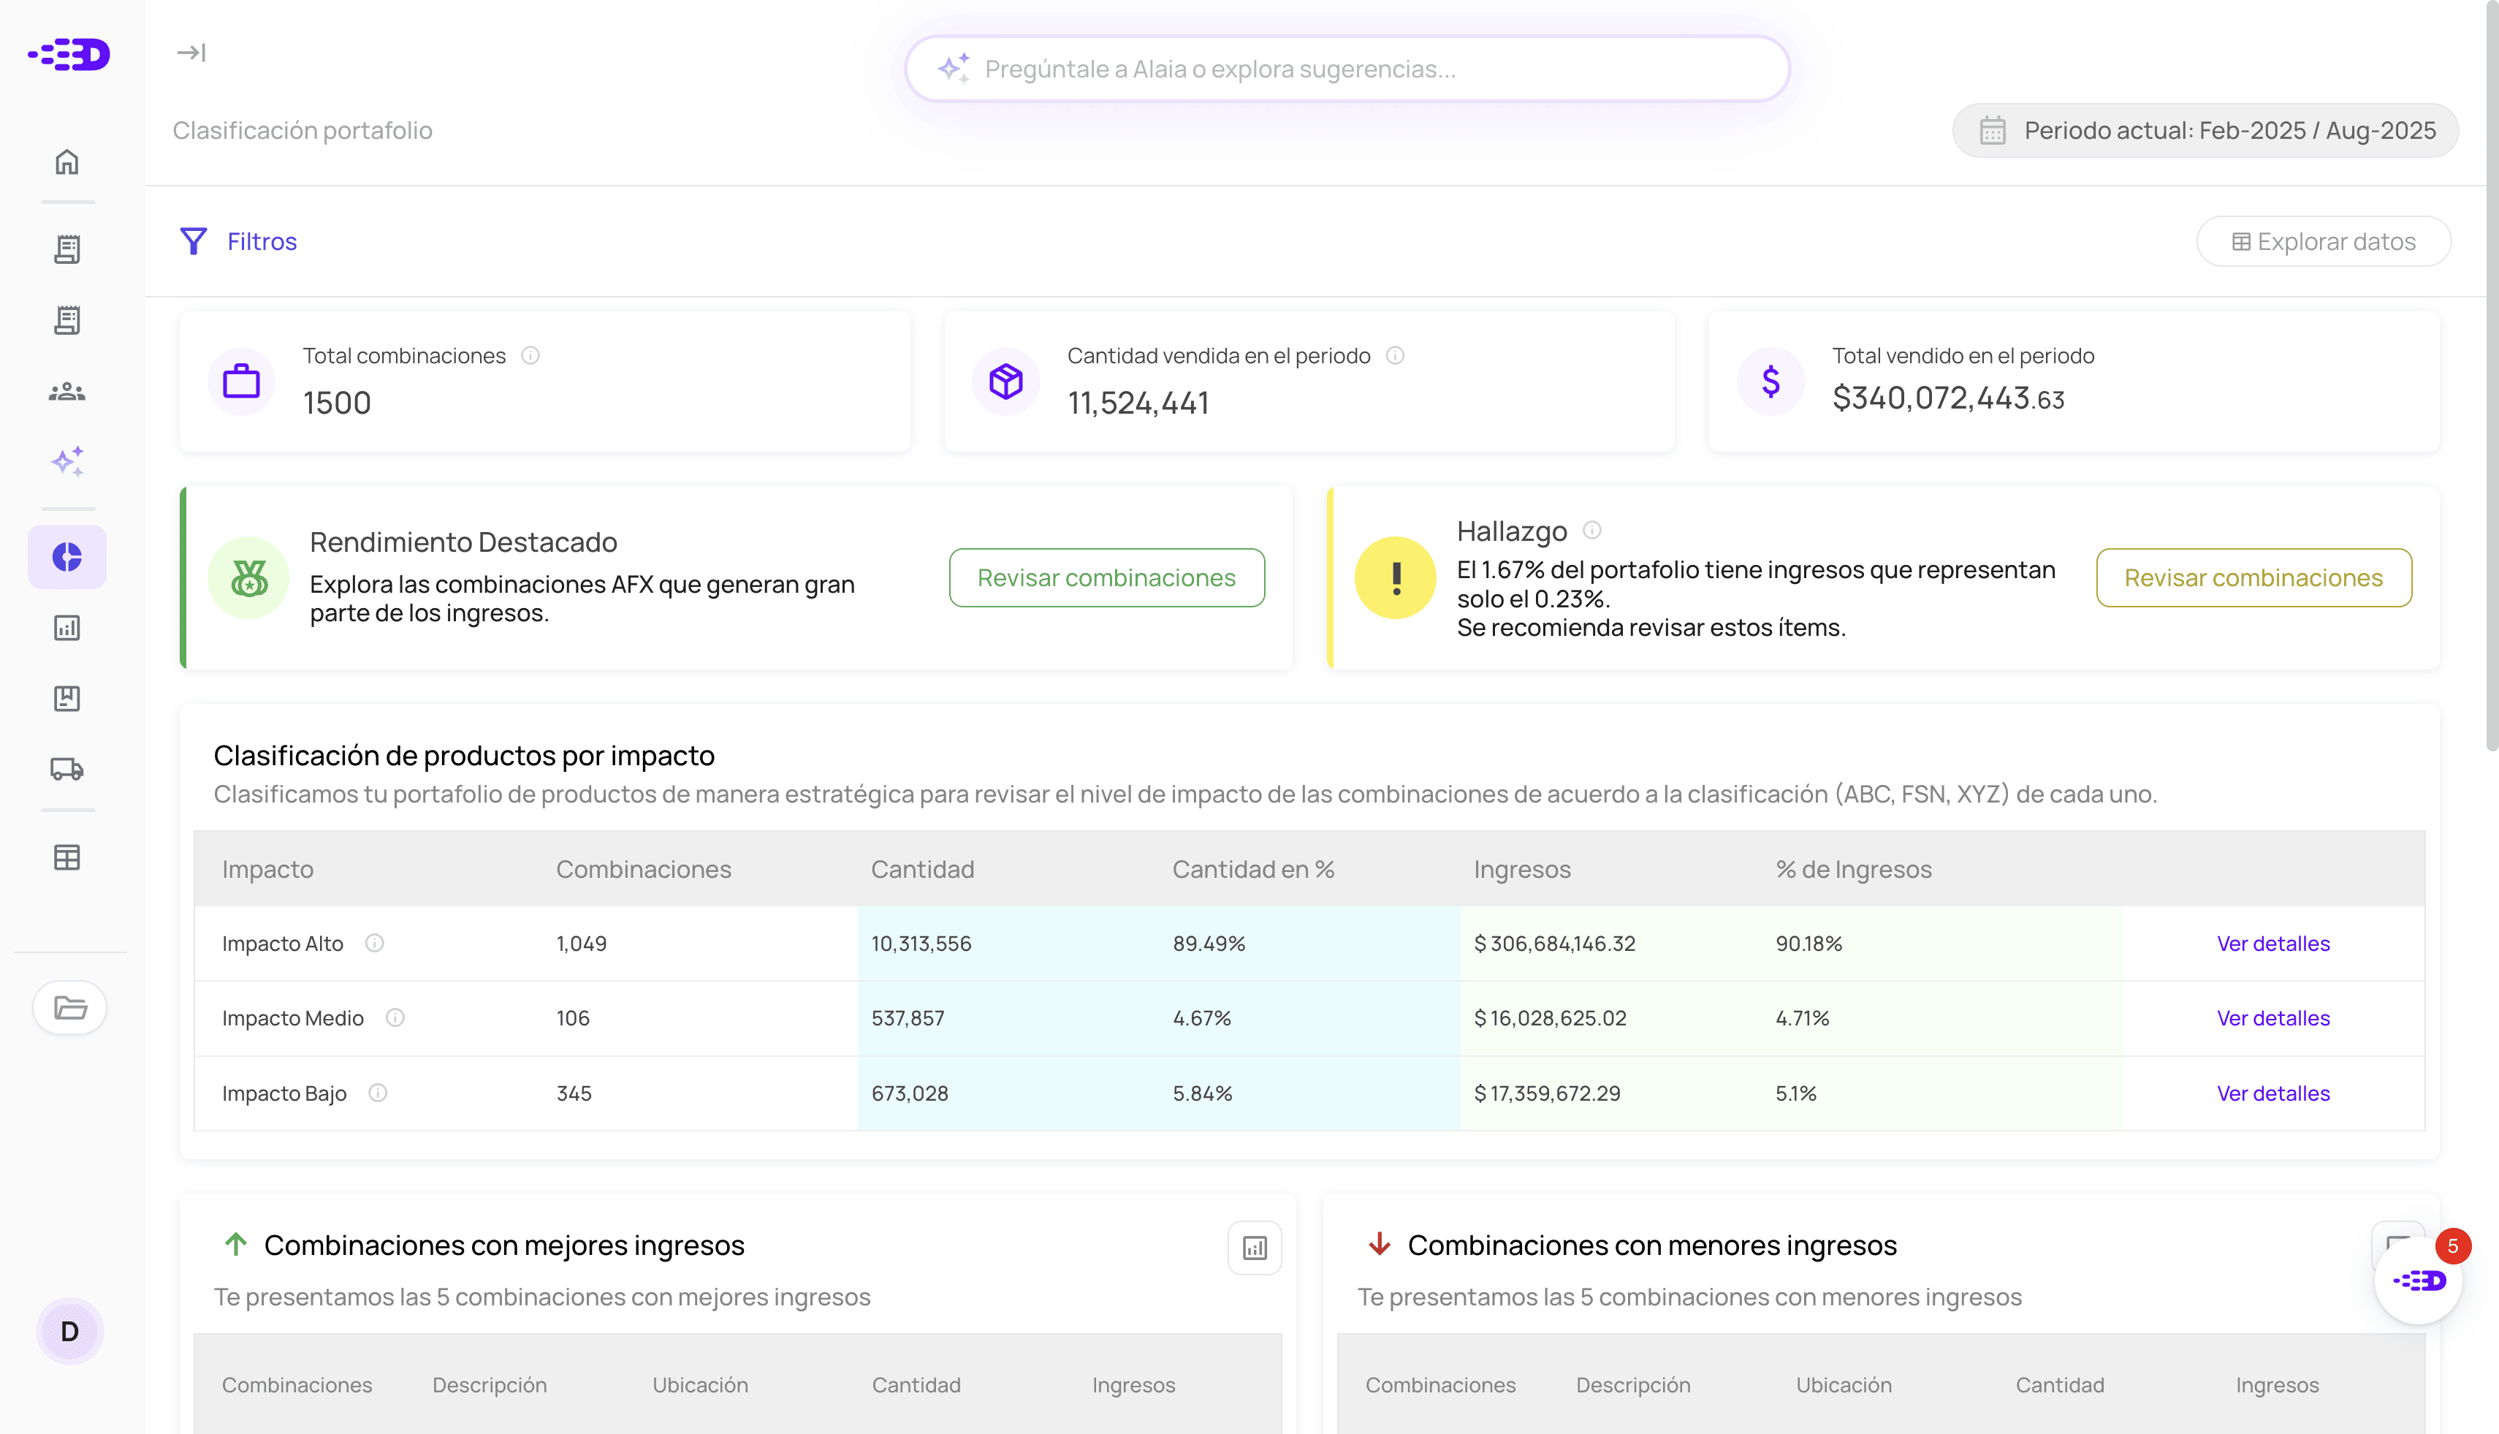Open the people/customers sidebar icon
The height and width of the screenshot is (1434, 2499).
click(67, 392)
